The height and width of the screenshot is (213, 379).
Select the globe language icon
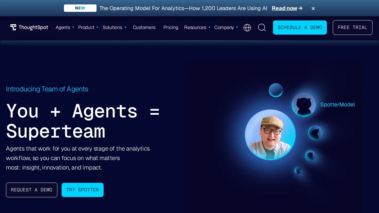click(x=247, y=28)
